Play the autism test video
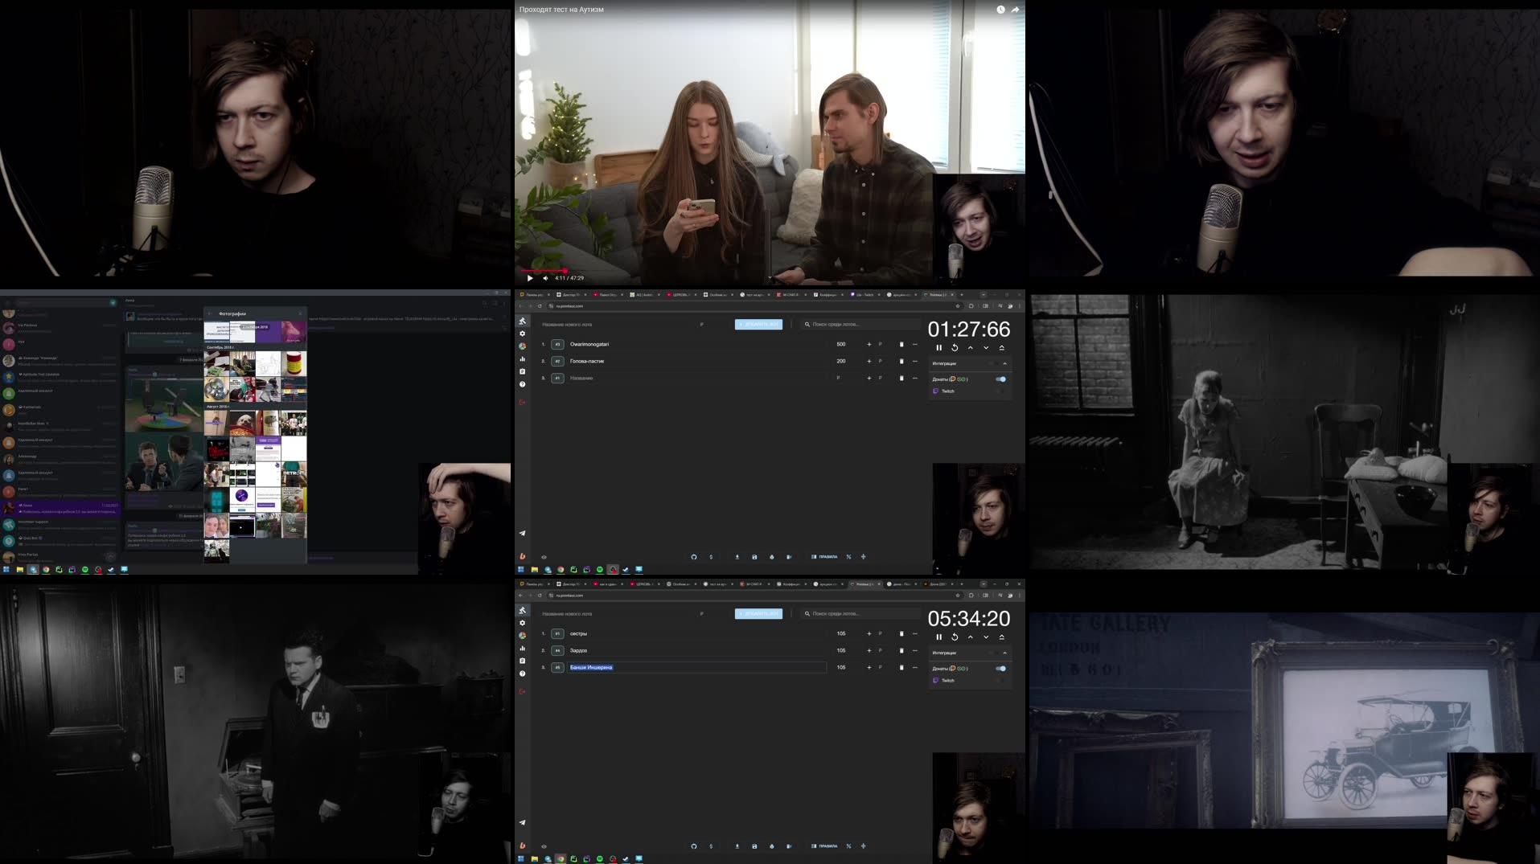Image resolution: width=1540 pixels, height=864 pixels. tap(529, 278)
